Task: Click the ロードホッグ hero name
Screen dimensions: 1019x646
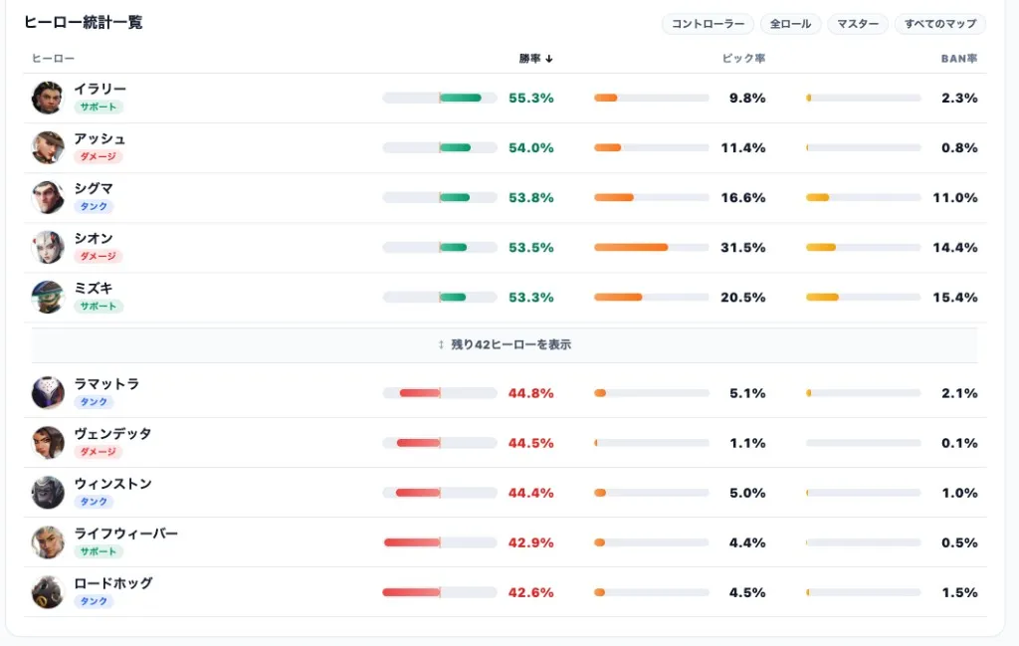Action: [x=113, y=583]
